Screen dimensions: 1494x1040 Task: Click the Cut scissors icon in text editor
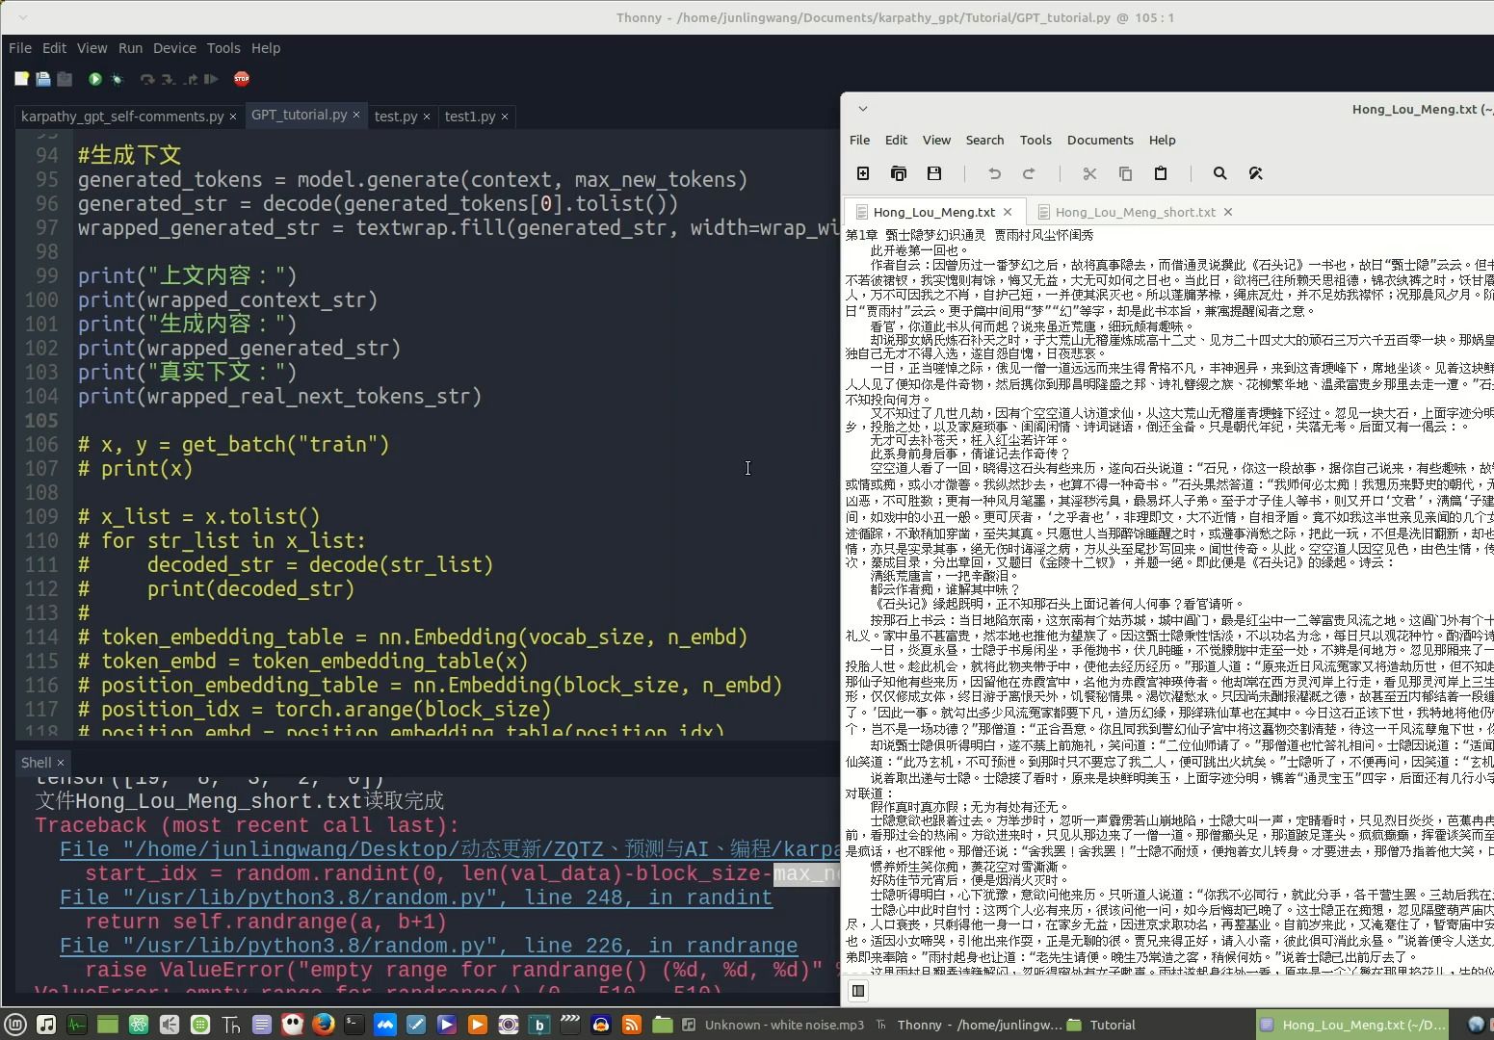(1089, 173)
